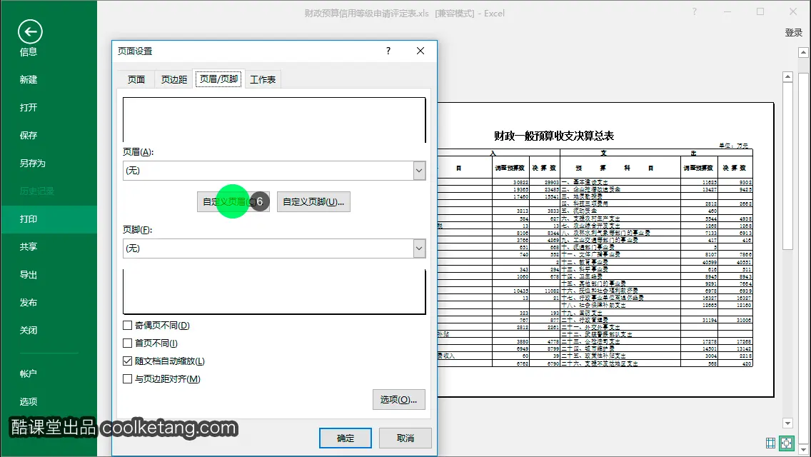Select 打印 in backstage menu
Viewport: 811px width, 457px height.
49,219
